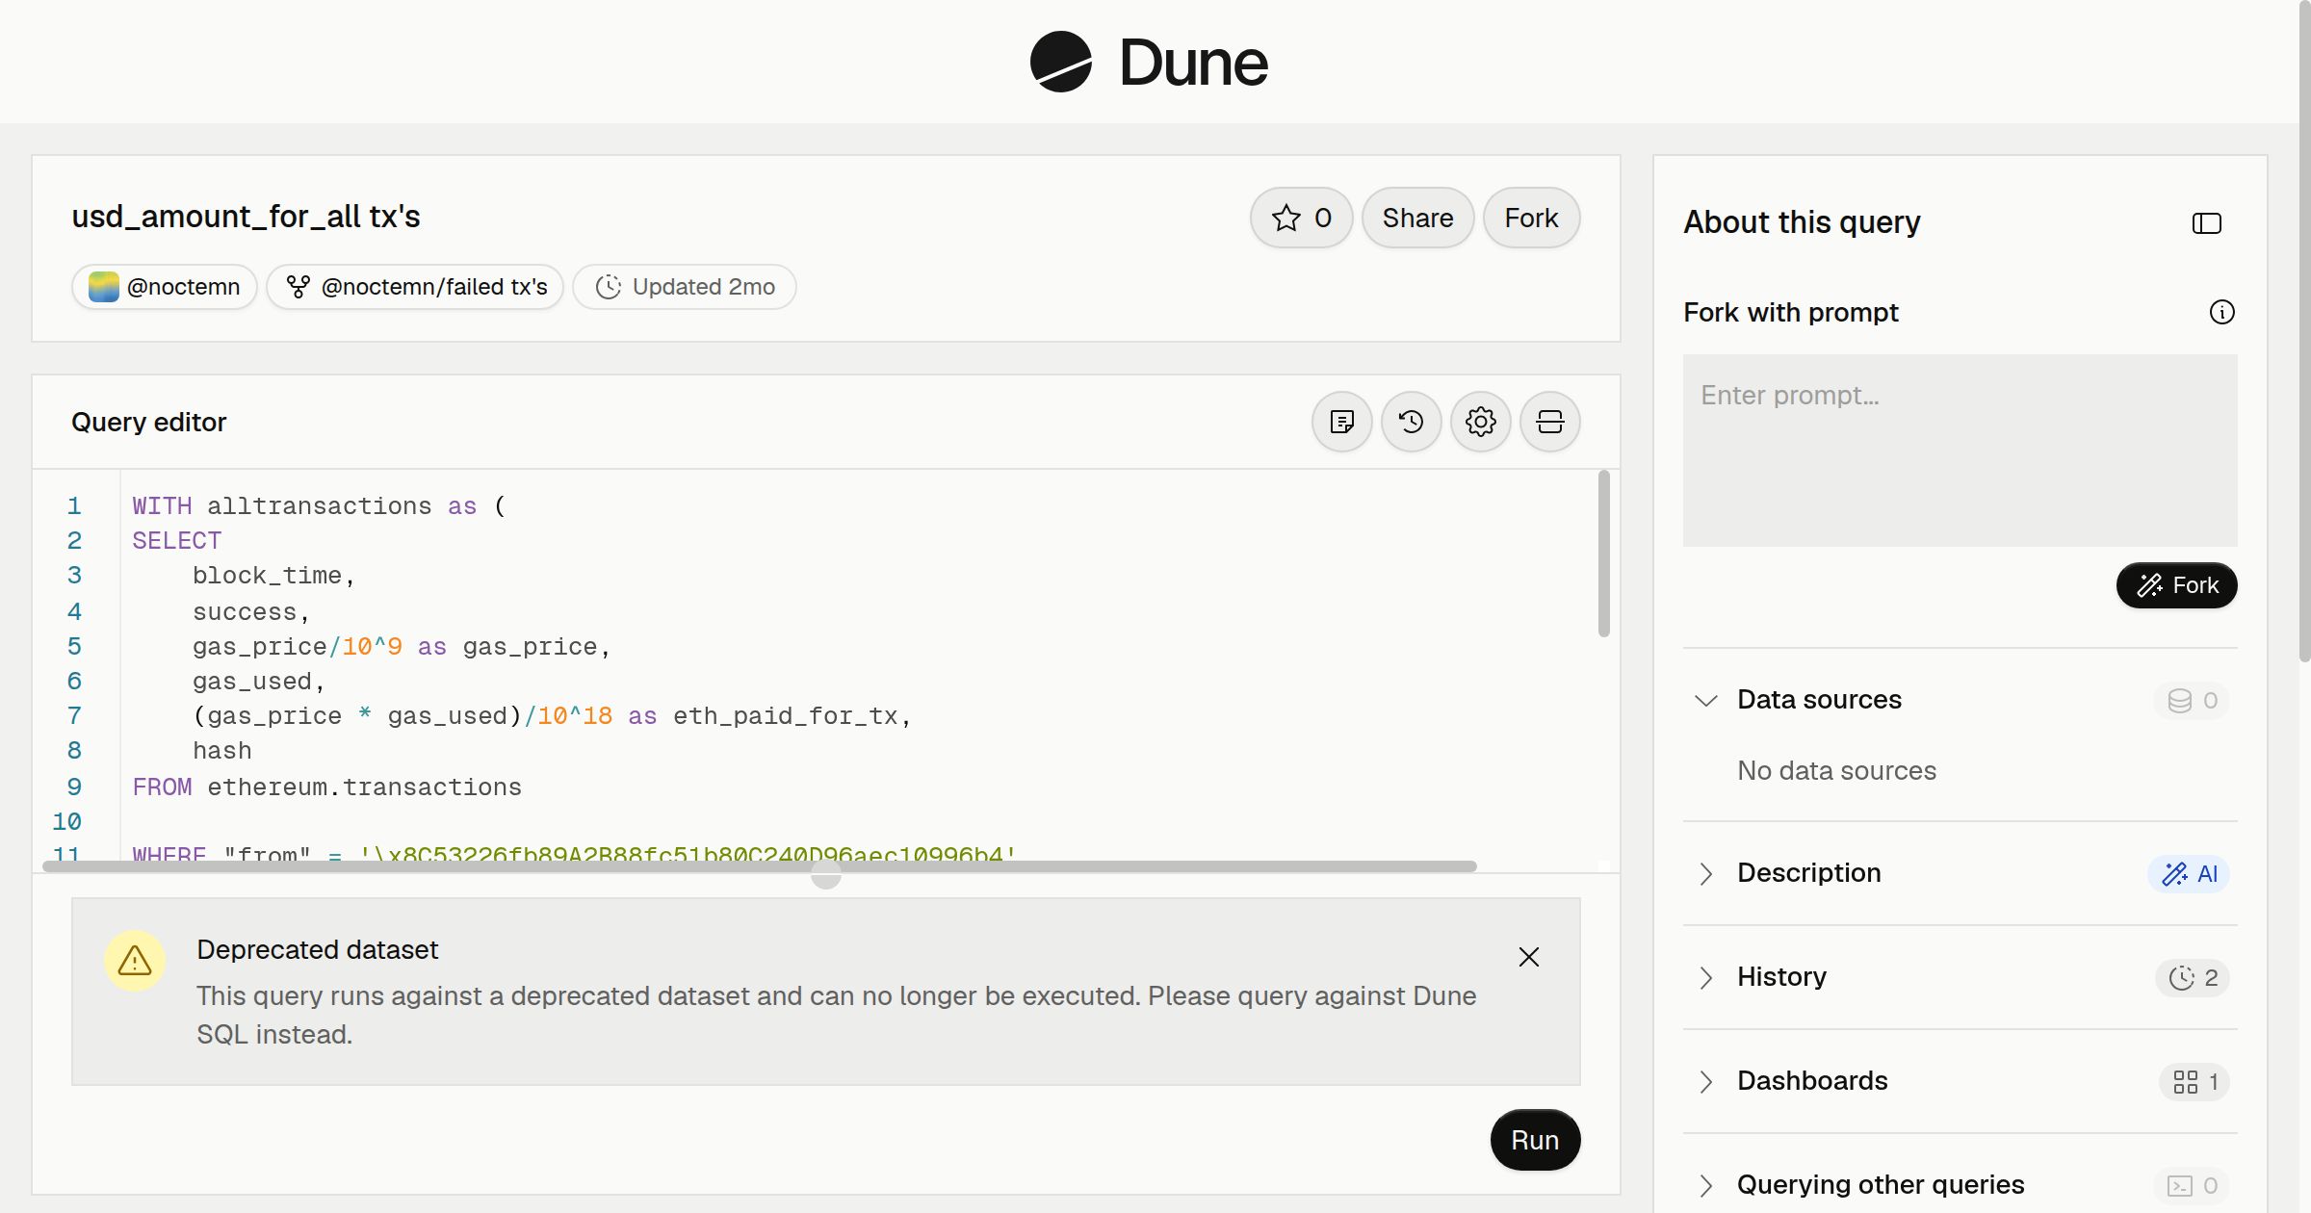Click the Querying other queries count badge
The width and height of the screenshot is (2311, 1213).
click(2192, 1186)
